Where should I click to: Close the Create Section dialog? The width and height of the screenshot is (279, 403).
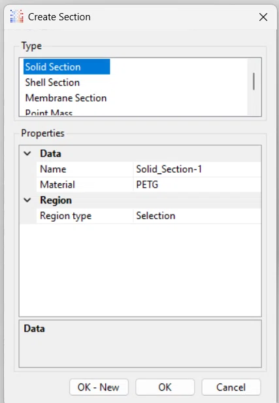point(263,17)
